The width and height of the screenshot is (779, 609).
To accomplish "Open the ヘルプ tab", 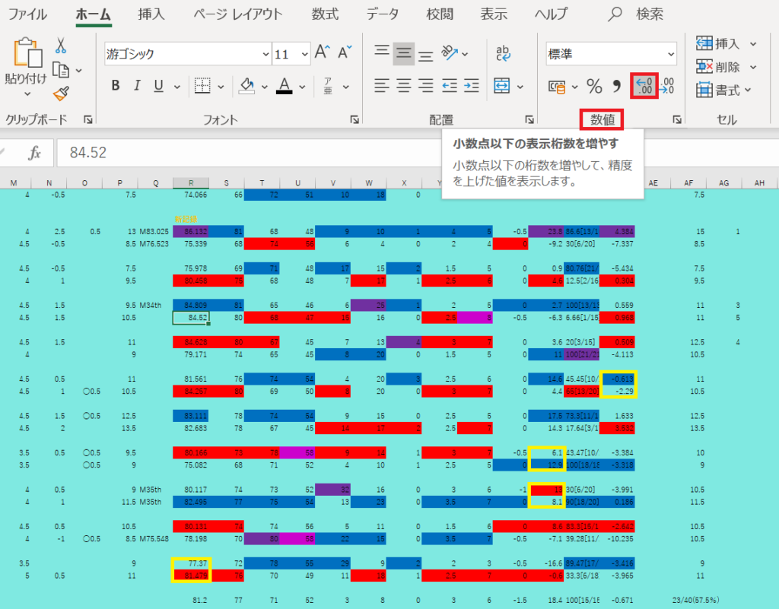I will coord(551,14).
